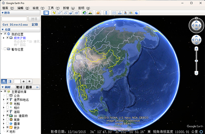This screenshot has height=134, width=205.
Task: Open the planet switcher (Saturn icon)
Action: pos(98,13)
